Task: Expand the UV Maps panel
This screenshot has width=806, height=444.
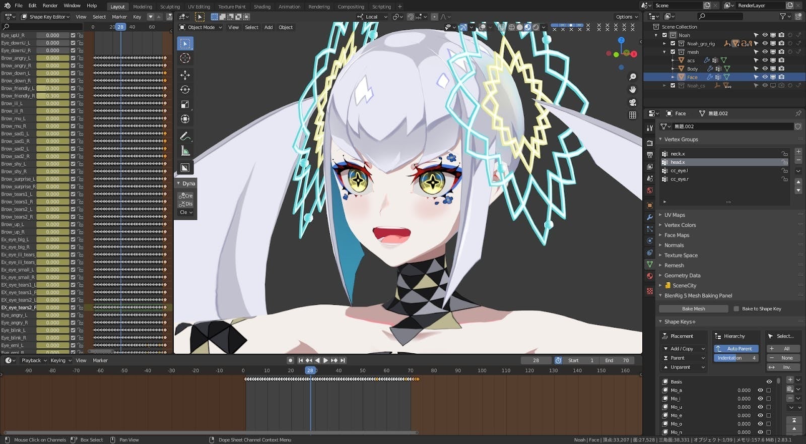Action: click(x=675, y=215)
